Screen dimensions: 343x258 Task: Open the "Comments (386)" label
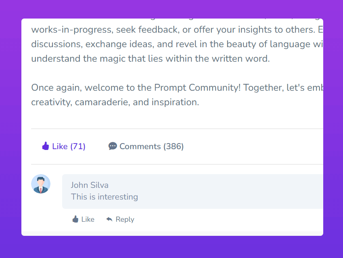[151, 146]
